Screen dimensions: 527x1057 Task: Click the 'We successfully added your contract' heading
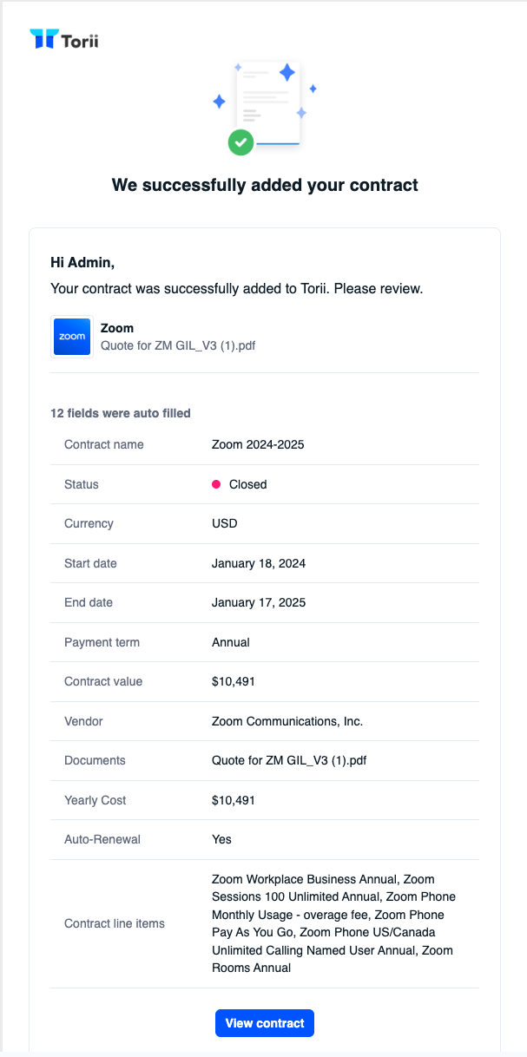pos(265,185)
